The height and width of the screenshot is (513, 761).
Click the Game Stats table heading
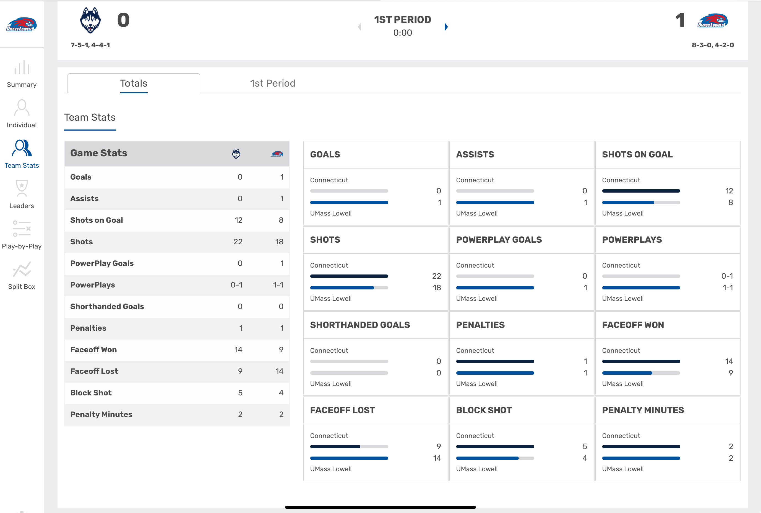pos(99,153)
